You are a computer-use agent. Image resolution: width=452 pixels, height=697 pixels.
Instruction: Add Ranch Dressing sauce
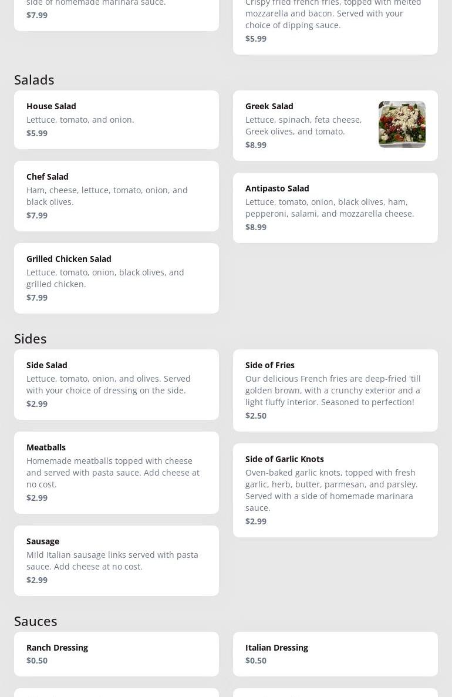116,654
